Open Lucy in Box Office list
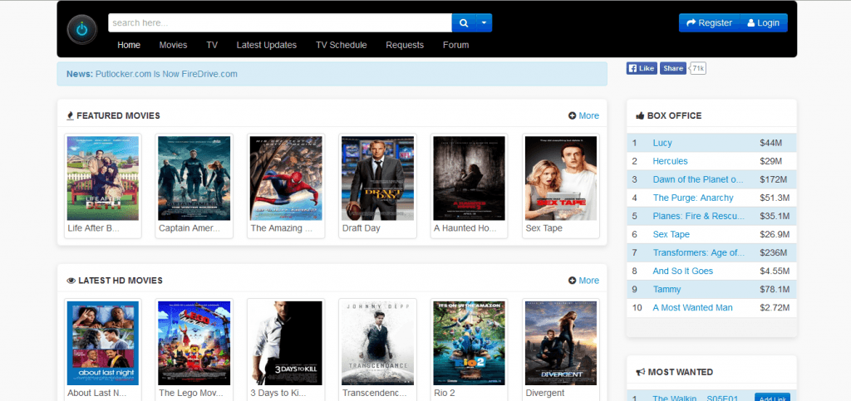The image size is (851, 401). click(662, 143)
